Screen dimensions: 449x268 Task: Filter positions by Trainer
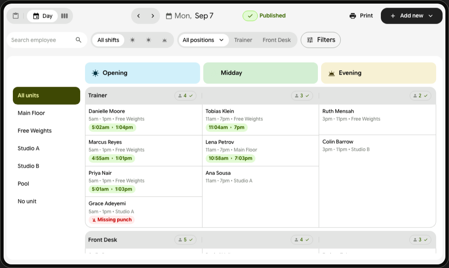click(x=243, y=40)
